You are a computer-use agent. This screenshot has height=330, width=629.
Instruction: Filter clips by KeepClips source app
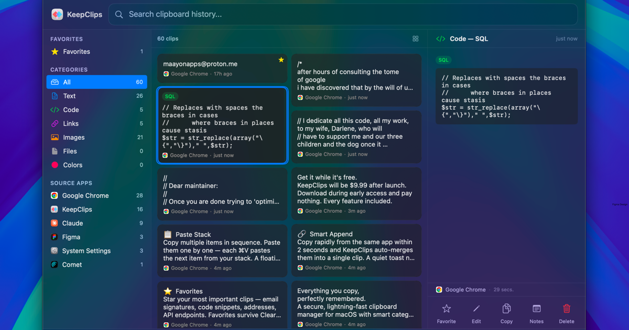(x=96, y=209)
